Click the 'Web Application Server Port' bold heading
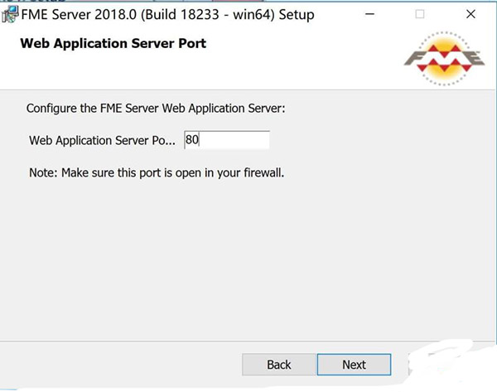Screen dimensions: 497x392 click(113, 43)
